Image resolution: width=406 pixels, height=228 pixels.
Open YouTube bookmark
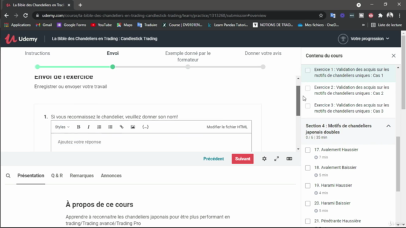point(101,25)
